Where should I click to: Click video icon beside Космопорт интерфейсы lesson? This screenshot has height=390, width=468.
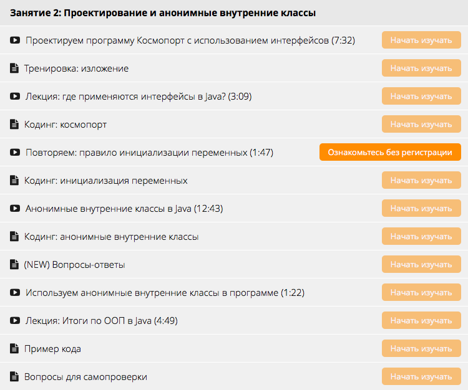click(x=15, y=40)
